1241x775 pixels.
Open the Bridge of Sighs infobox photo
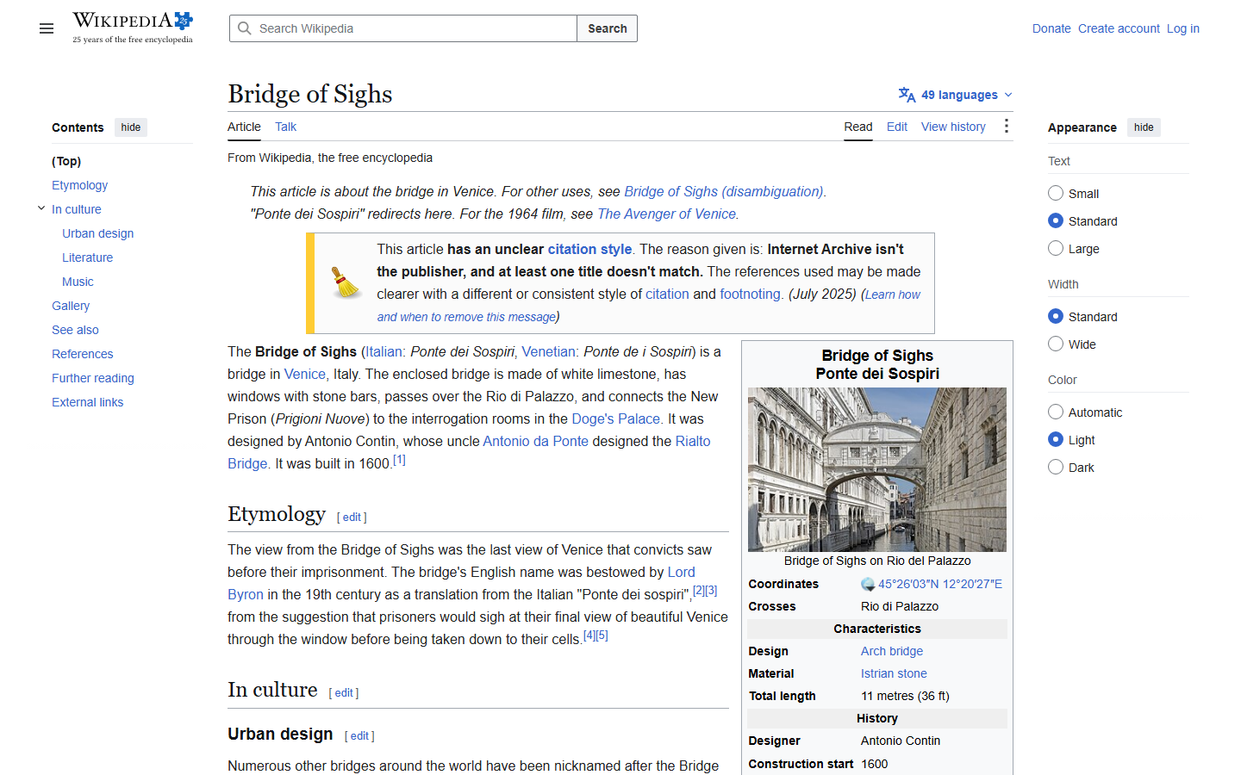(877, 469)
